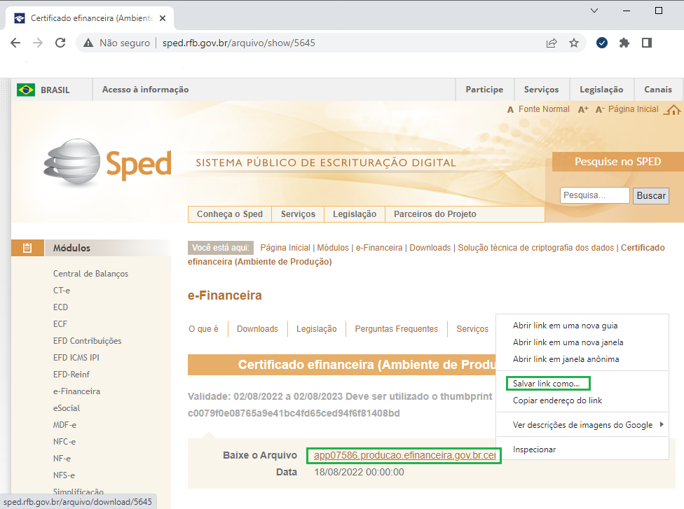This screenshot has height=509, width=684.
Task: Open the extensions puzzle-piece menu
Action: [624, 43]
